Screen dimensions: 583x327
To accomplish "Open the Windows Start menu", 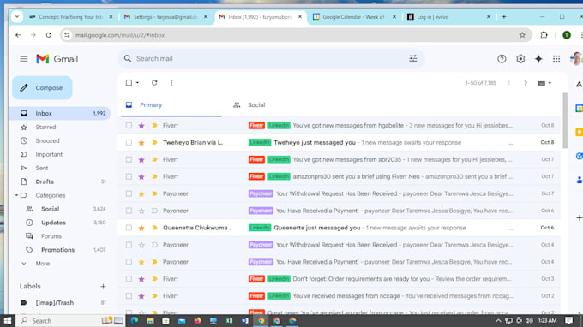I will point(8,320).
